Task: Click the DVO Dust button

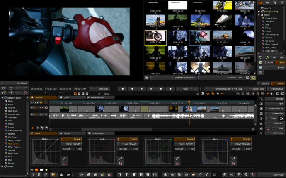Action: (15, 83)
